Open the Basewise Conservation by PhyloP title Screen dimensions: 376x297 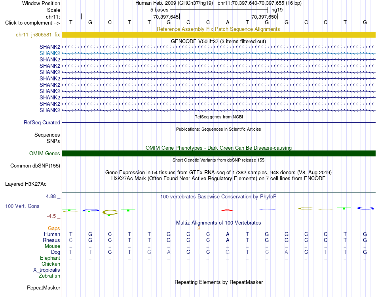click(x=218, y=197)
